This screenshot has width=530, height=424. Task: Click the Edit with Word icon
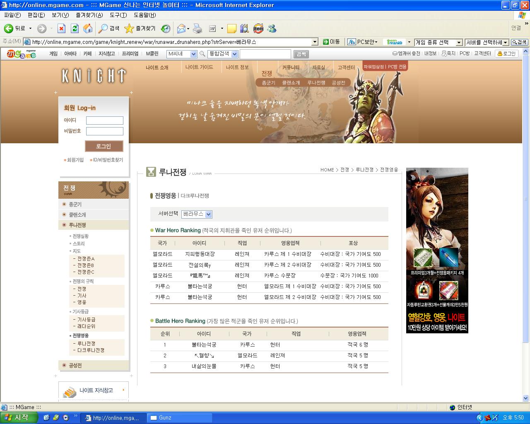[212, 28]
